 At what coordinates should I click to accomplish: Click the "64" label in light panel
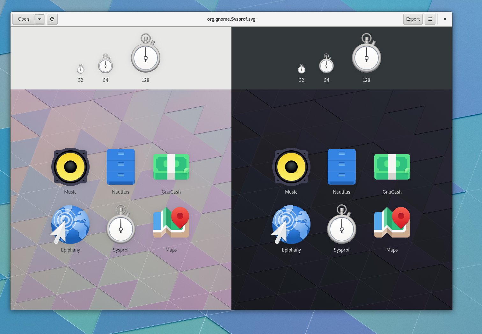[x=106, y=80]
